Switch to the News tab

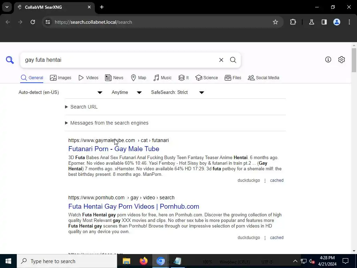click(x=114, y=78)
